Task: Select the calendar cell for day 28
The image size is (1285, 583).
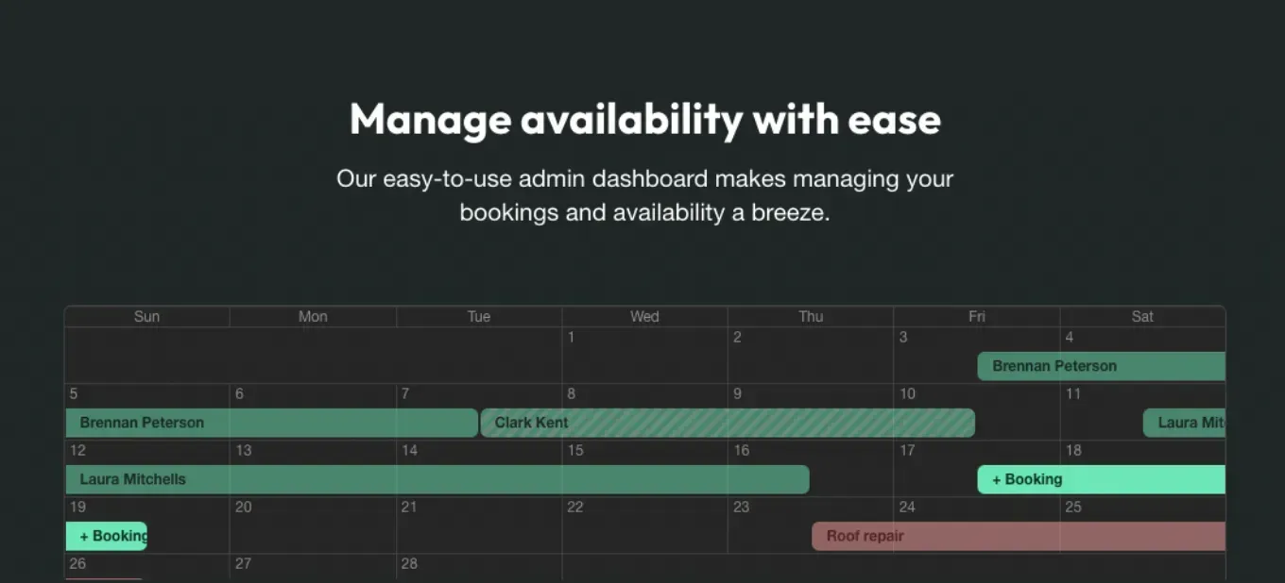Action: click(479, 568)
